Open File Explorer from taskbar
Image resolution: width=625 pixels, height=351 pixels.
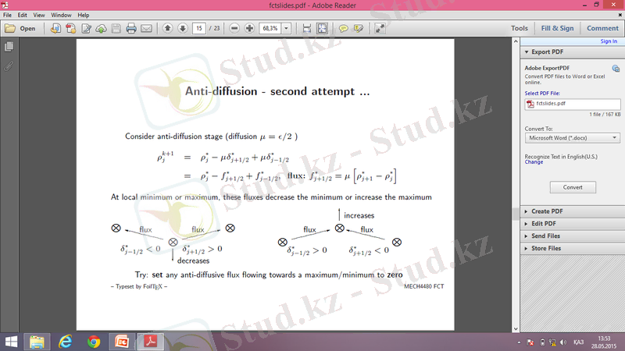(x=37, y=342)
